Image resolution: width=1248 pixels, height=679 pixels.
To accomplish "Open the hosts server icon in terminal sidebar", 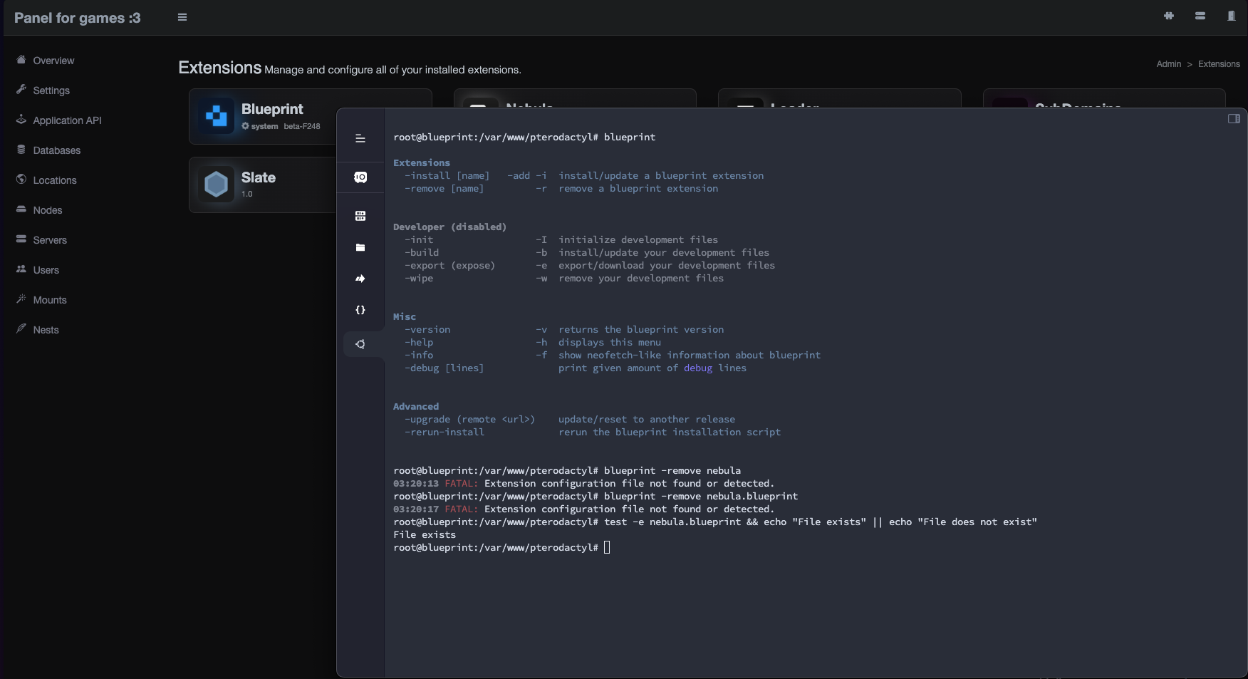I will pyautogui.click(x=360, y=177).
